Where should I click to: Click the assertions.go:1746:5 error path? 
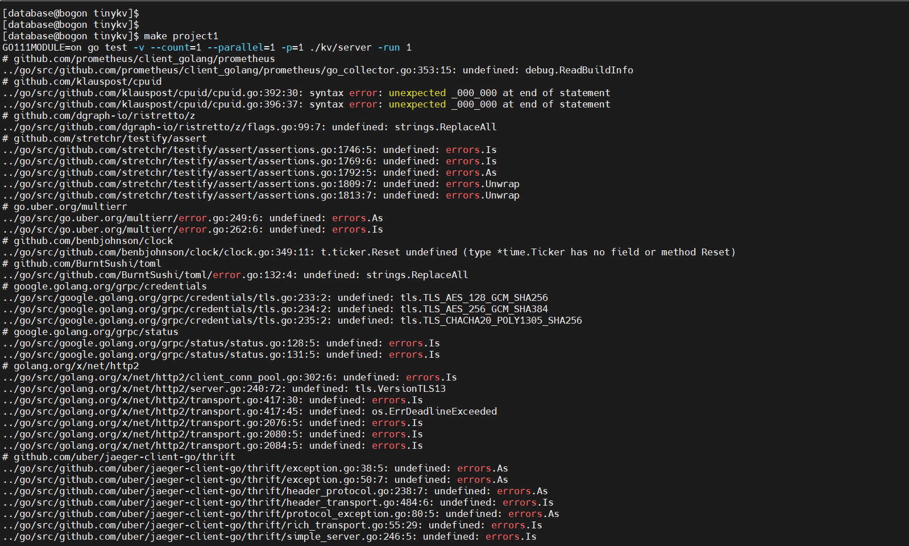pos(189,150)
